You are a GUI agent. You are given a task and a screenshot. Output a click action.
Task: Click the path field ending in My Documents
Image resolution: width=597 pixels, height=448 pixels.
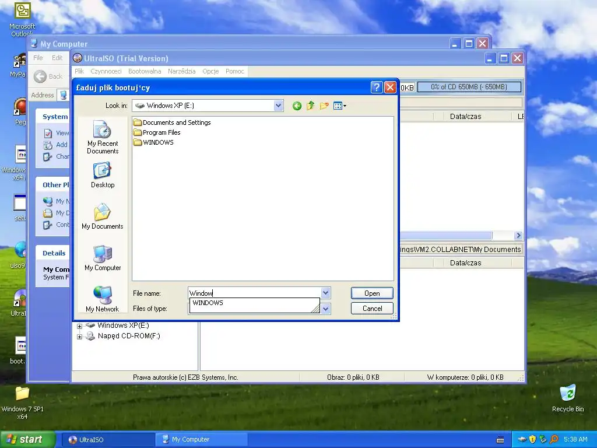click(461, 250)
